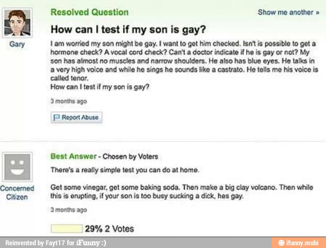Click the yellow 29% vote bar
Viewport: 326px width, 248px height.
pyautogui.click(x=67, y=228)
